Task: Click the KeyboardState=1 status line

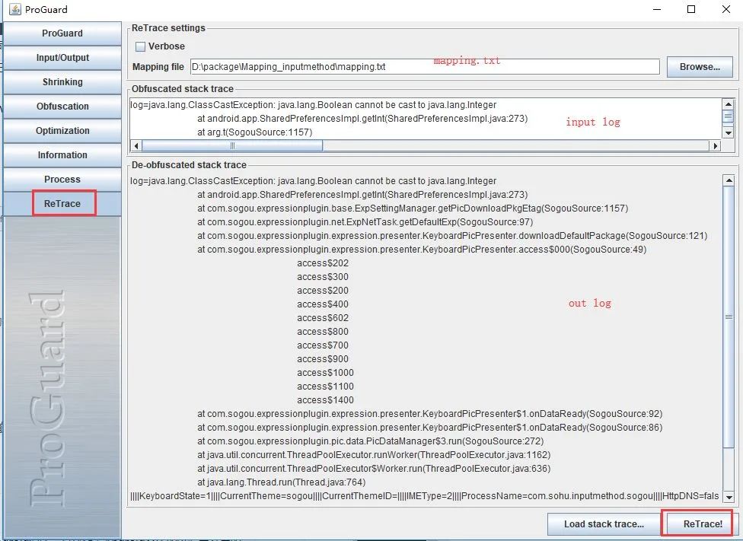Action: [x=425, y=497]
